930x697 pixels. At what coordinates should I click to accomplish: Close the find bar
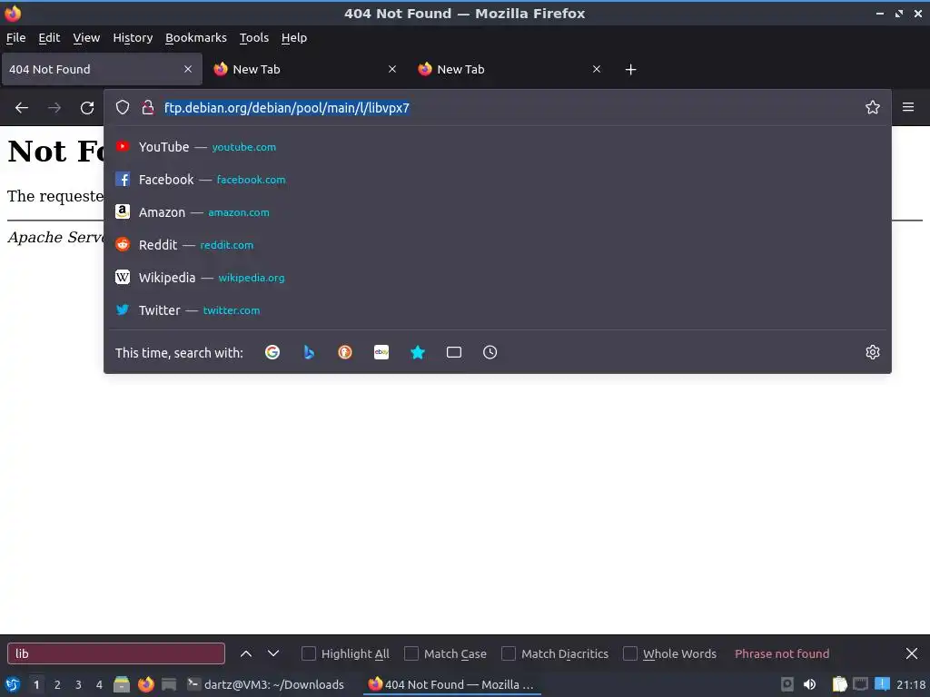click(x=912, y=653)
